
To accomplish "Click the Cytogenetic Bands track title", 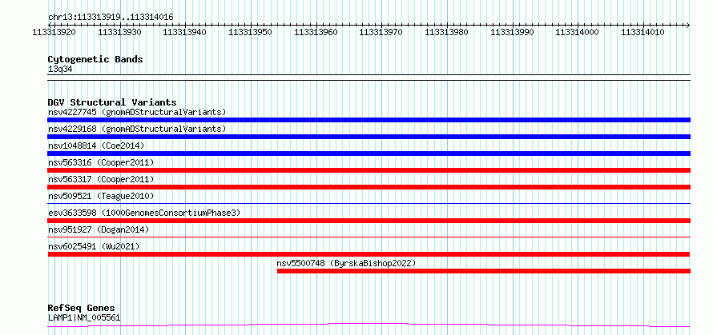I will pyautogui.click(x=95, y=59).
